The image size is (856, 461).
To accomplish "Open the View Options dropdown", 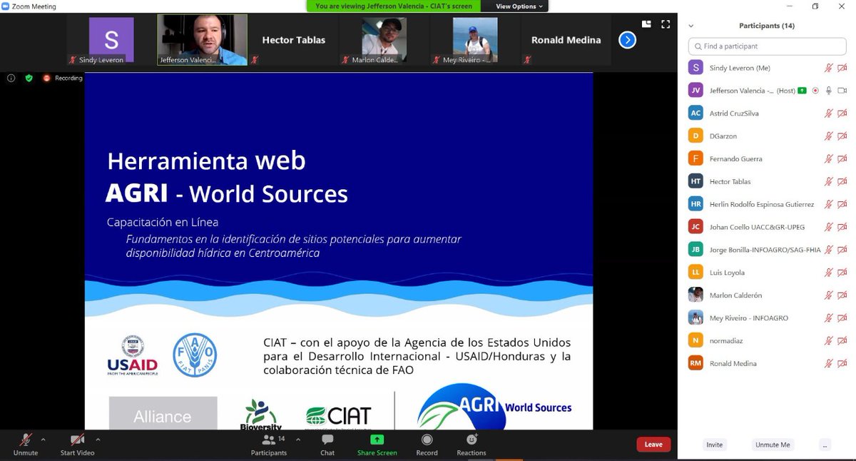I will (519, 6).
